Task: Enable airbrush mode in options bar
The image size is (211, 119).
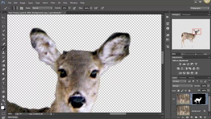Action: 96,8
